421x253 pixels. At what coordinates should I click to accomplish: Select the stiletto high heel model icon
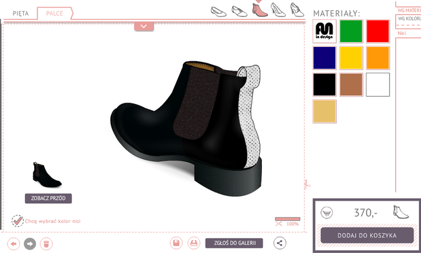tap(278, 10)
